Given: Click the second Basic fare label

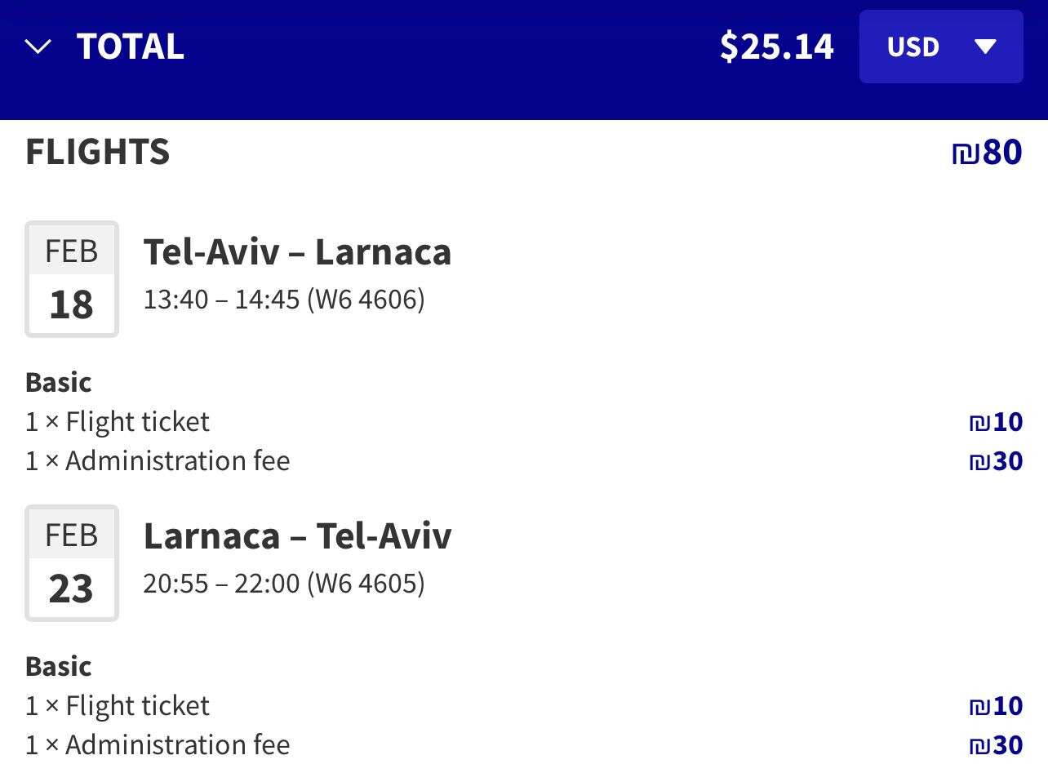Looking at the screenshot, I should pos(59,666).
